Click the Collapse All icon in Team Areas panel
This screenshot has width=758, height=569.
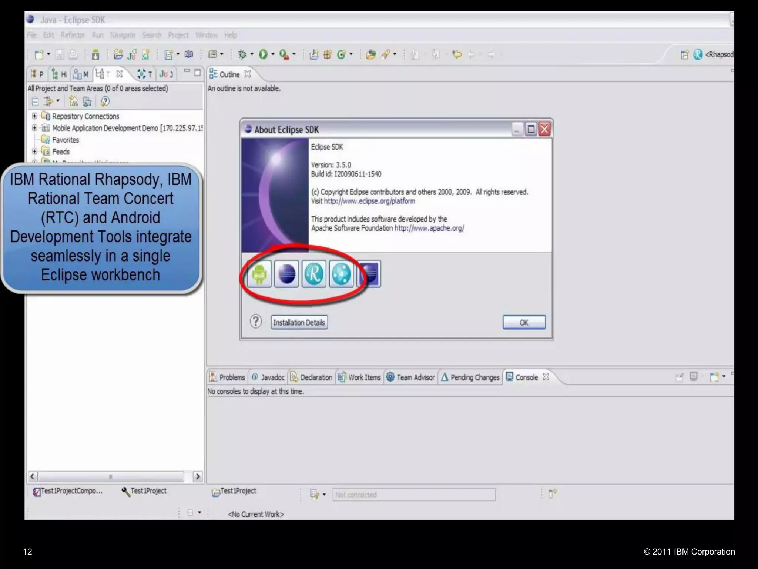tap(35, 101)
